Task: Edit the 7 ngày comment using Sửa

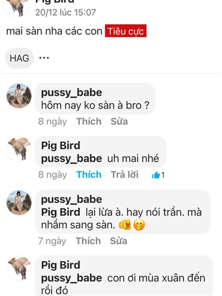Action: coord(118,241)
